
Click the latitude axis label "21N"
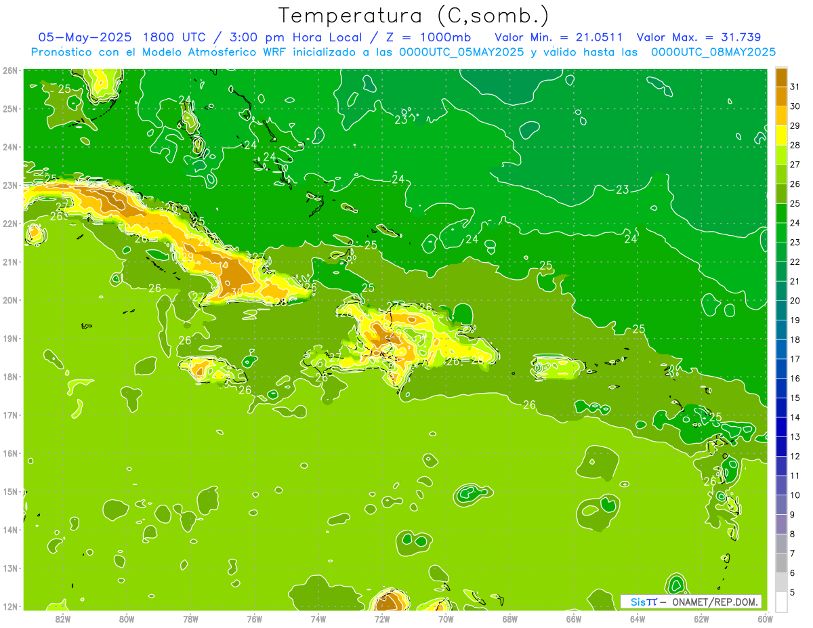[10, 261]
